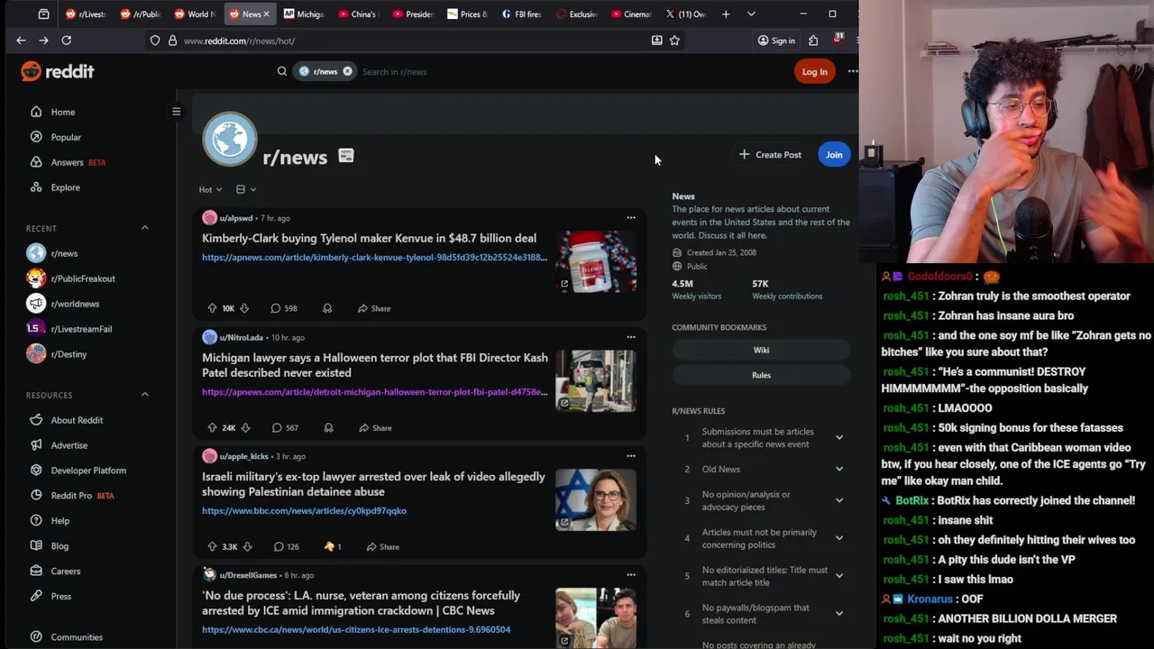Click the browser address bar URL
Image resolution: width=1154 pixels, height=649 pixels.
coord(239,41)
